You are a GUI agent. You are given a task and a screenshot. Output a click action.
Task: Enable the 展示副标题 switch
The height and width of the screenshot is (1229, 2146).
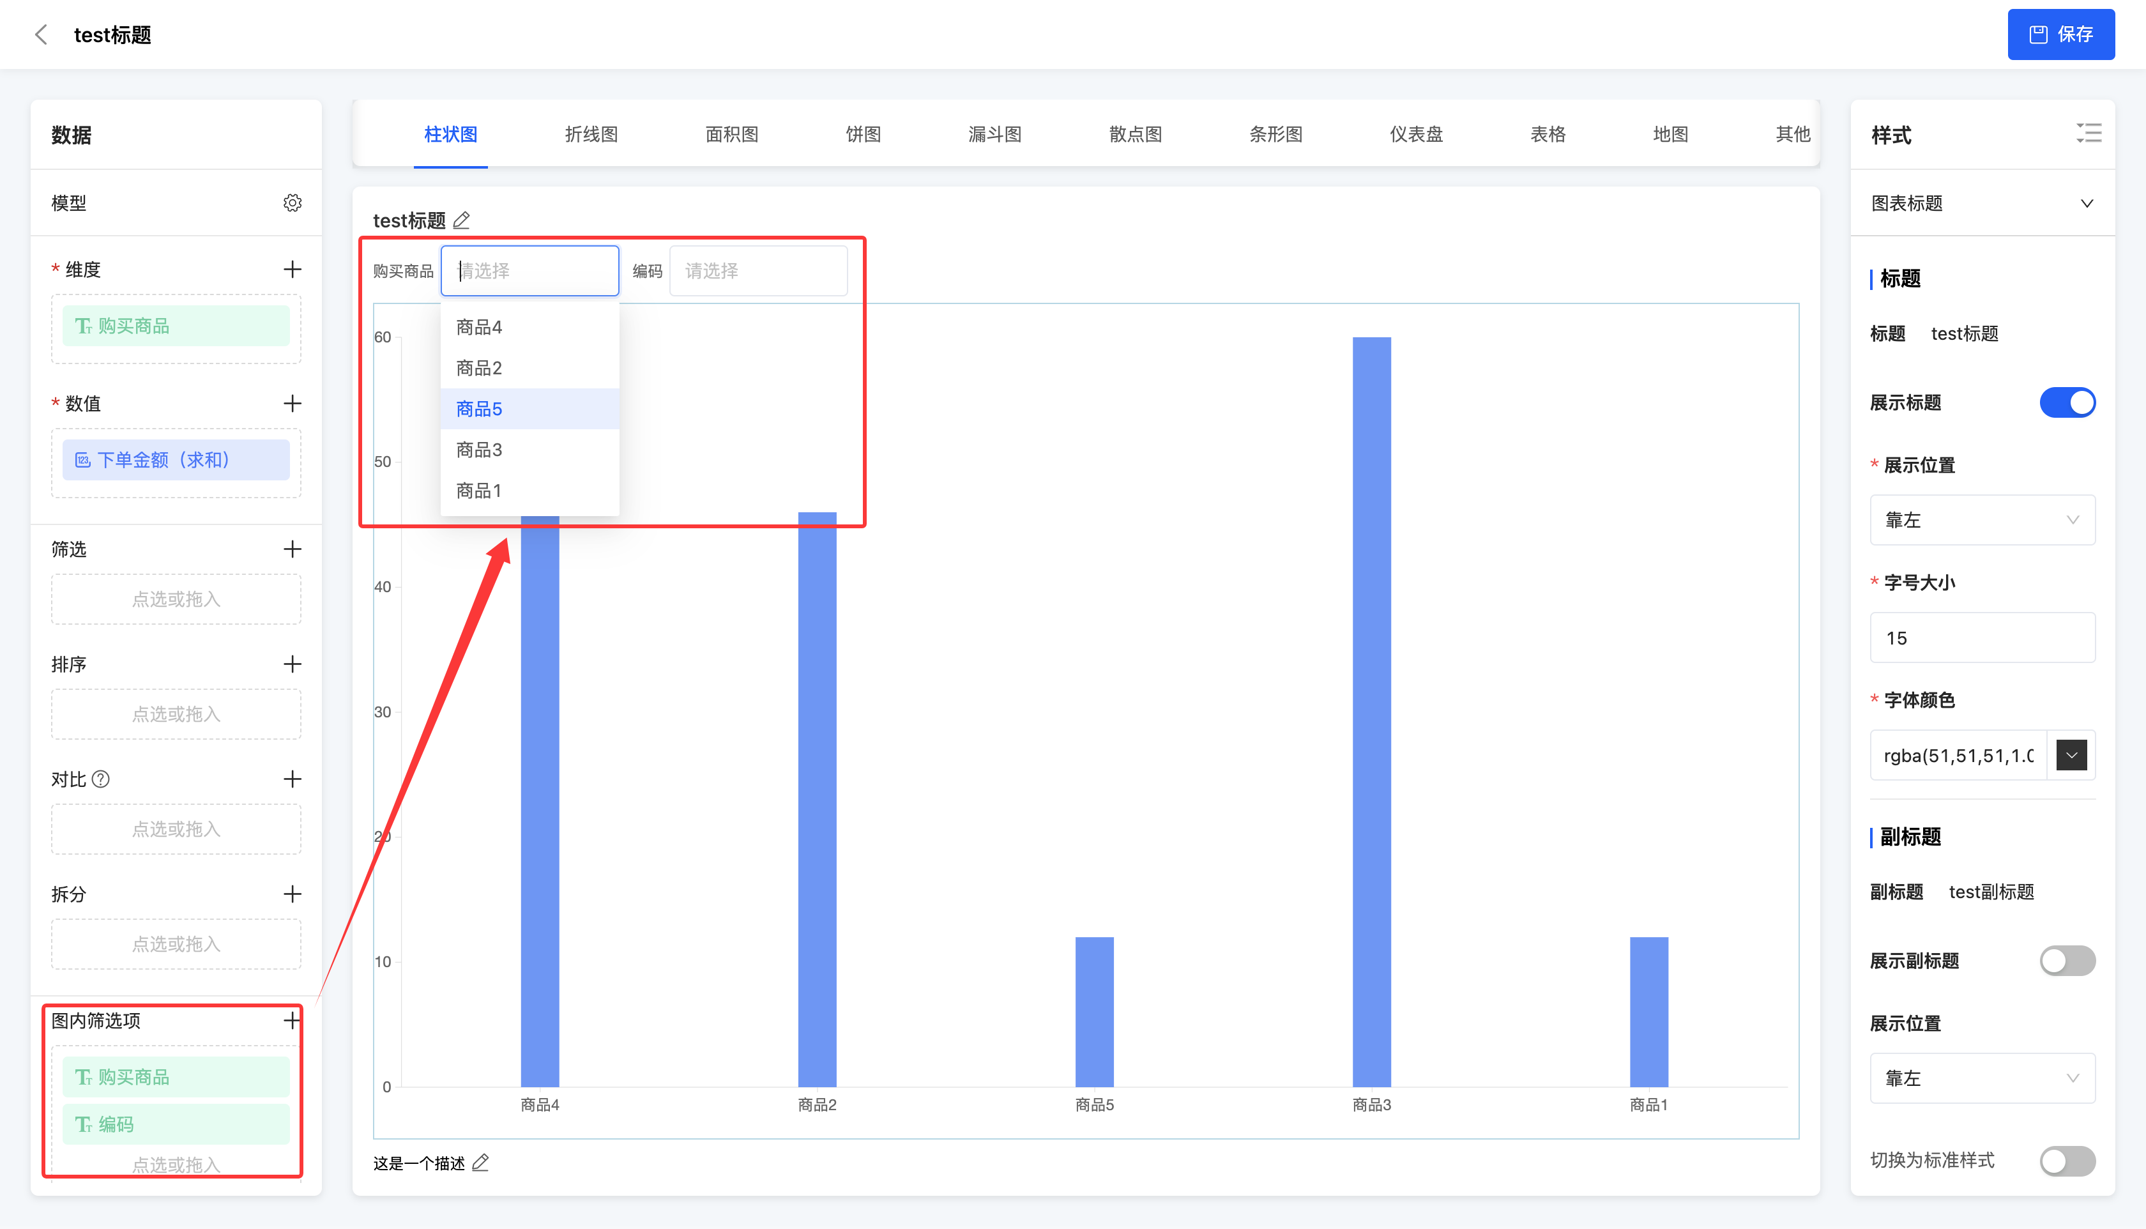pyautogui.click(x=2067, y=961)
